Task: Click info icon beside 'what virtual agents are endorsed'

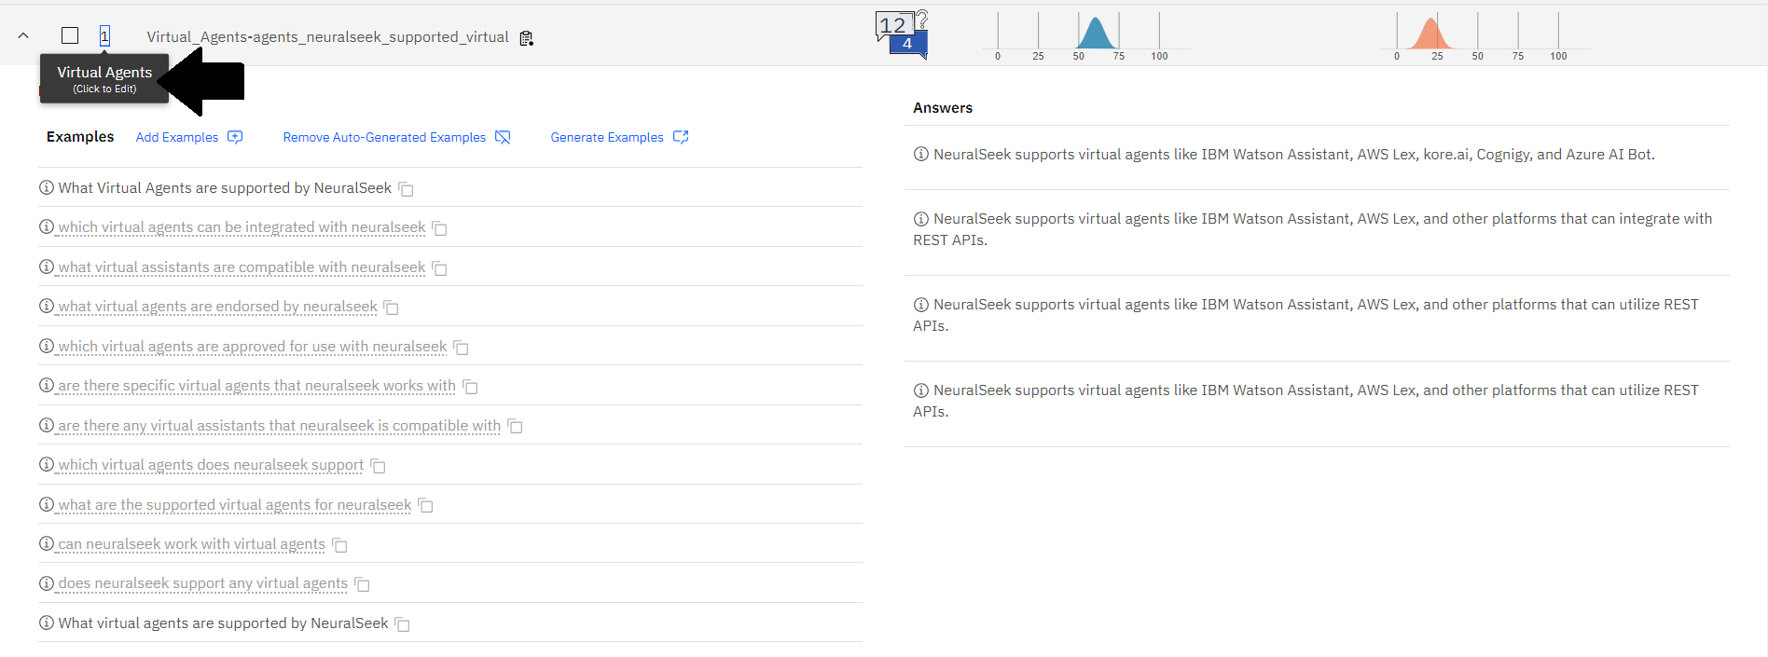Action: click(47, 306)
